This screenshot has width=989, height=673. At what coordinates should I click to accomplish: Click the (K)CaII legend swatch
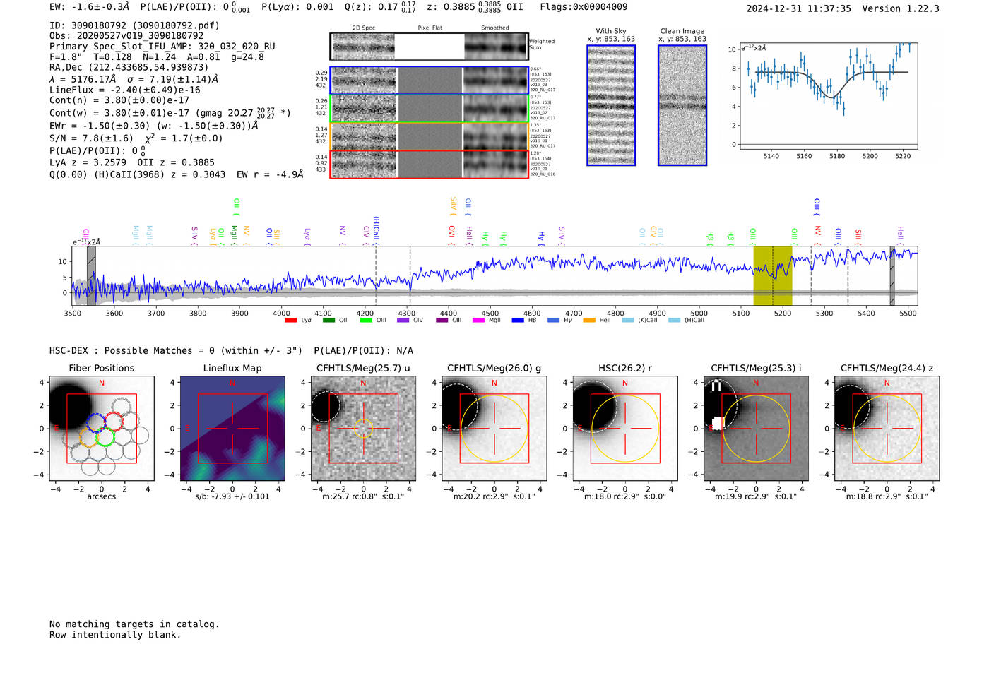(x=628, y=321)
